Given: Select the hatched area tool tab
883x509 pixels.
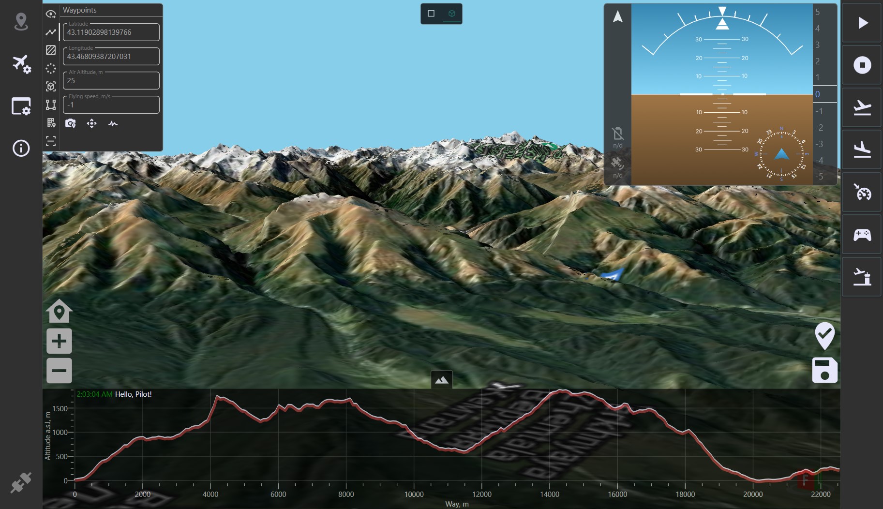Looking at the screenshot, I should pyautogui.click(x=51, y=50).
